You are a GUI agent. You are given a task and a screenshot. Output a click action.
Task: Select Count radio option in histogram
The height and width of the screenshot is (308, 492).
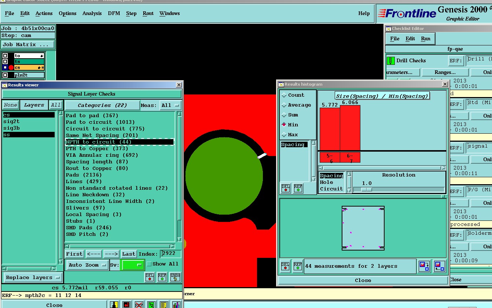pyautogui.click(x=284, y=95)
